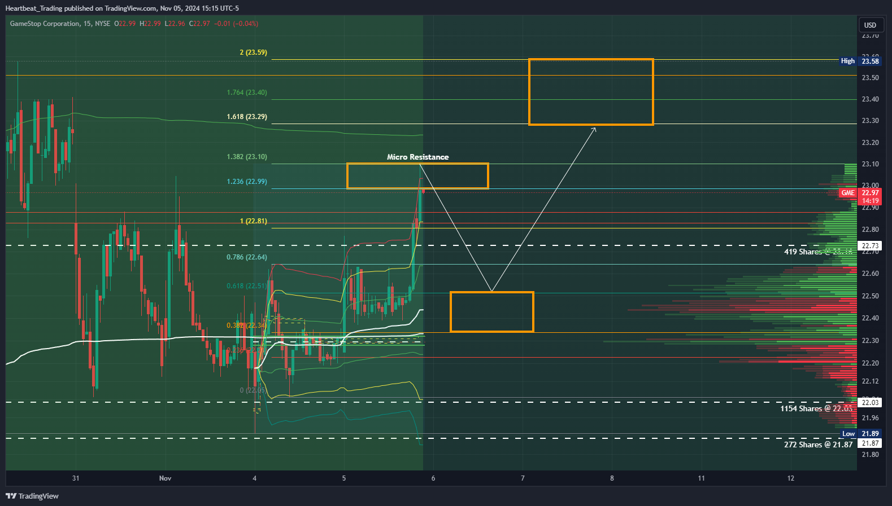
Task: Select the Micro Resistance text label
Action: click(x=417, y=157)
